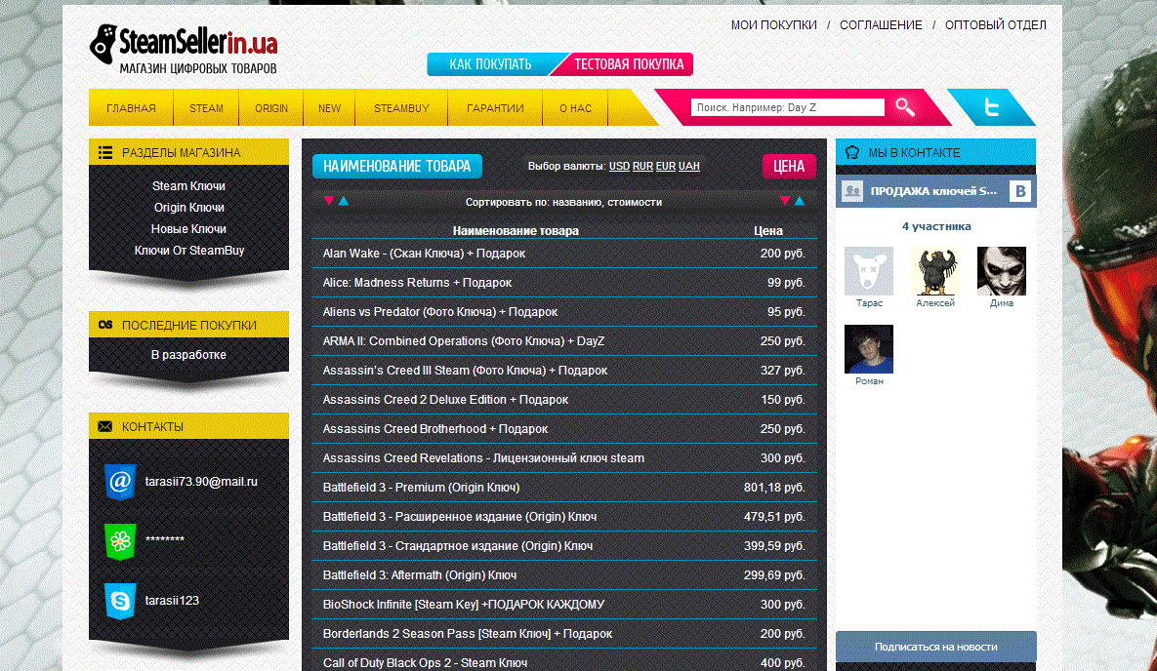Open Steam Ключи section
The image size is (1157, 671).
(188, 186)
